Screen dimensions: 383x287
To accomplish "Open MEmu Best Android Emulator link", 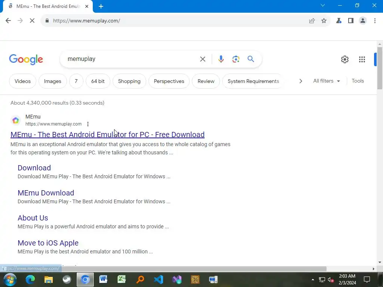I will [107, 135].
